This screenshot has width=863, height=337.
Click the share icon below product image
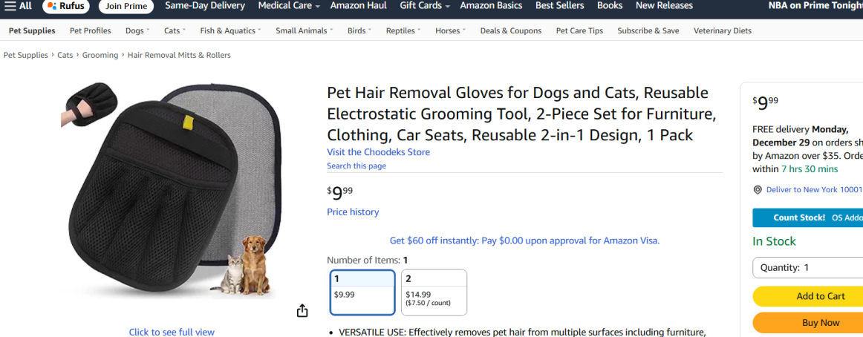302,311
